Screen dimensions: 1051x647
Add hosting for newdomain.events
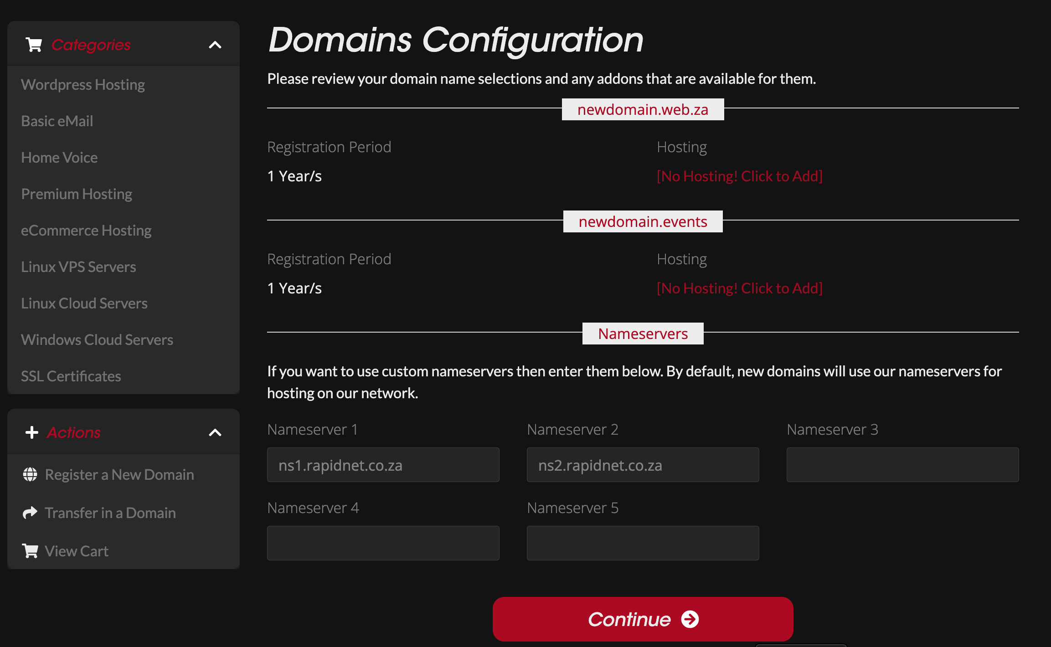739,288
